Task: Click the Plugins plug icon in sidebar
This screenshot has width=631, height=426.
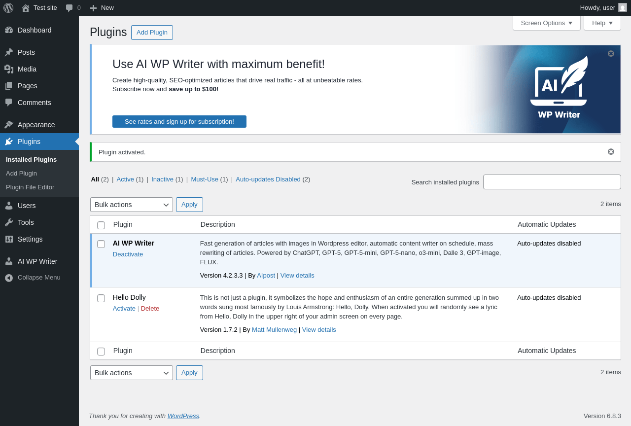Action: point(9,142)
